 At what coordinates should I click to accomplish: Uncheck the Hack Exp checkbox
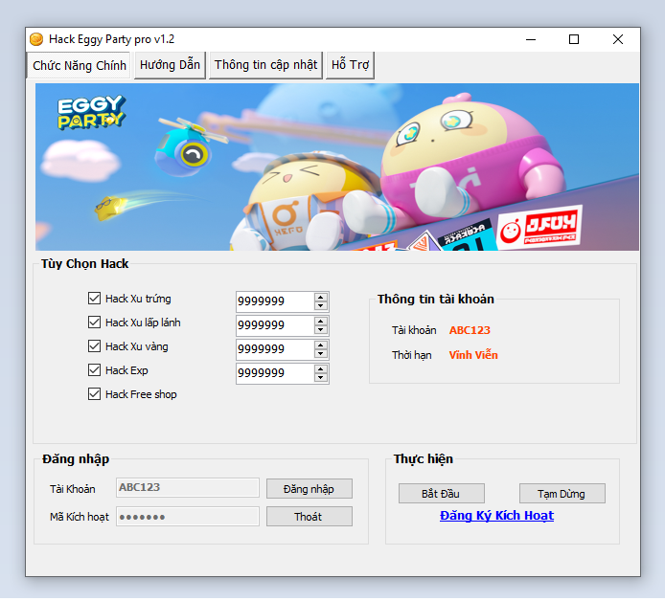(94, 370)
